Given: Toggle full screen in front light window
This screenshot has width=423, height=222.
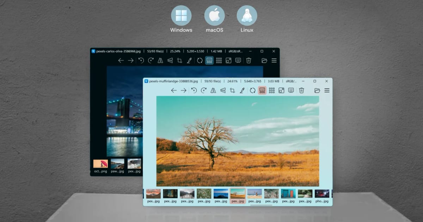Looking at the screenshot, I should click(281, 91).
